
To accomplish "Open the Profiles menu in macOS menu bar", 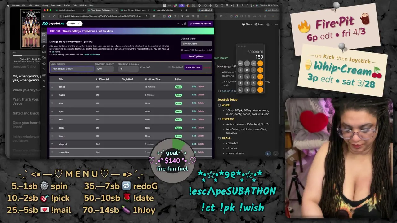I will tap(67, 5).
